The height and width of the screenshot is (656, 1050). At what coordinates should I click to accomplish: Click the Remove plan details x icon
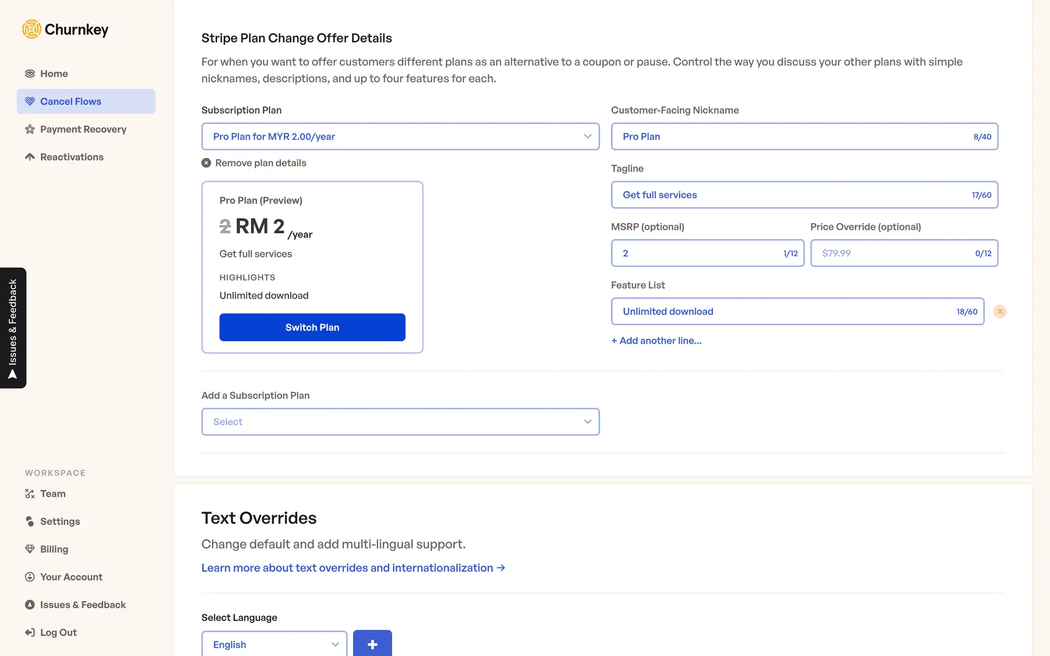pyautogui.click(x=206, y=163)
